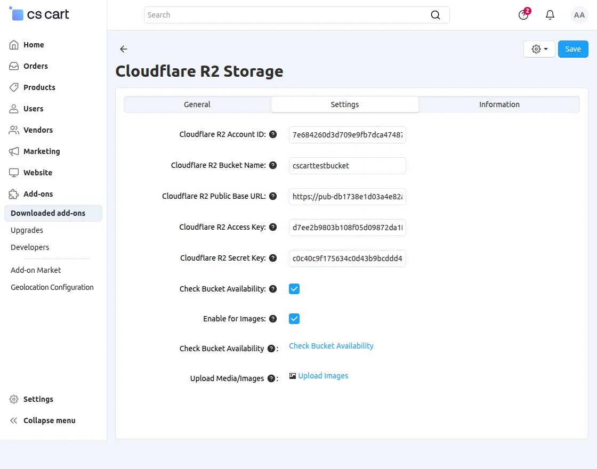This screenshot has height=469, width=597.
Task: Collapse the sidebar menu
Action: [49, 421]
